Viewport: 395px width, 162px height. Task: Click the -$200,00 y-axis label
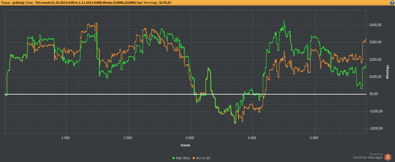click(x=375, y=129)
